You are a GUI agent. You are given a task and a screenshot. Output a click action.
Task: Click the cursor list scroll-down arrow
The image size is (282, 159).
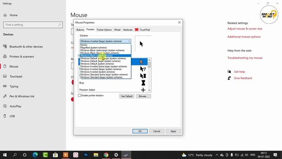[149, 90]
